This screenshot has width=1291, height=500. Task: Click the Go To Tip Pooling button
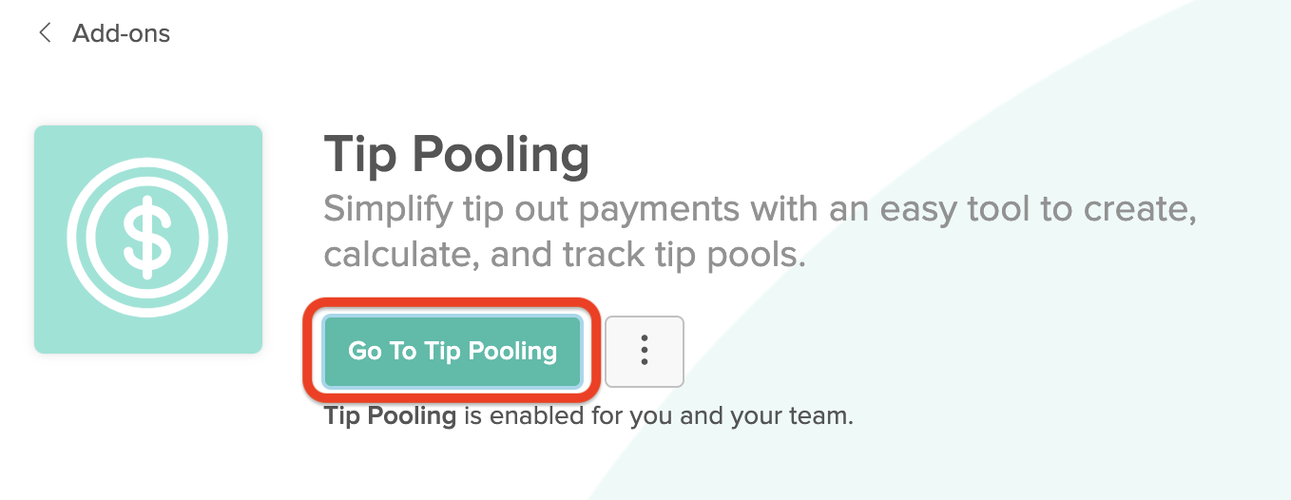[x=453, y=351]
